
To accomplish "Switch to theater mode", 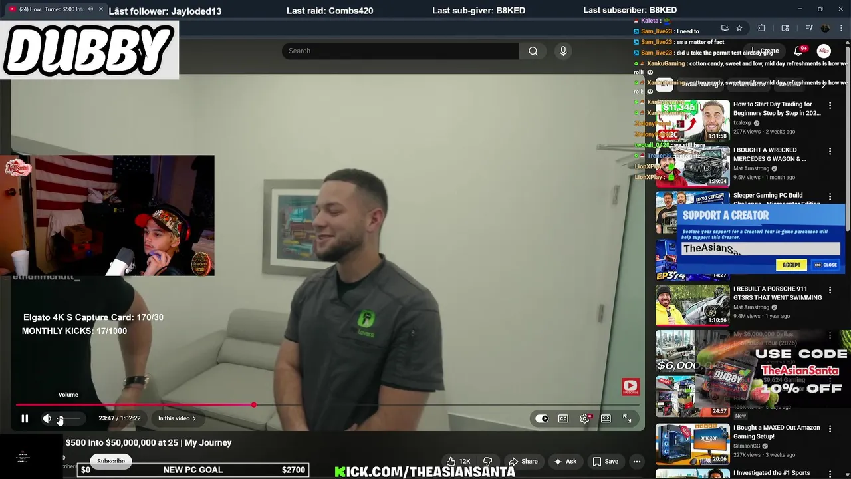I will click(x=606, y=418).
